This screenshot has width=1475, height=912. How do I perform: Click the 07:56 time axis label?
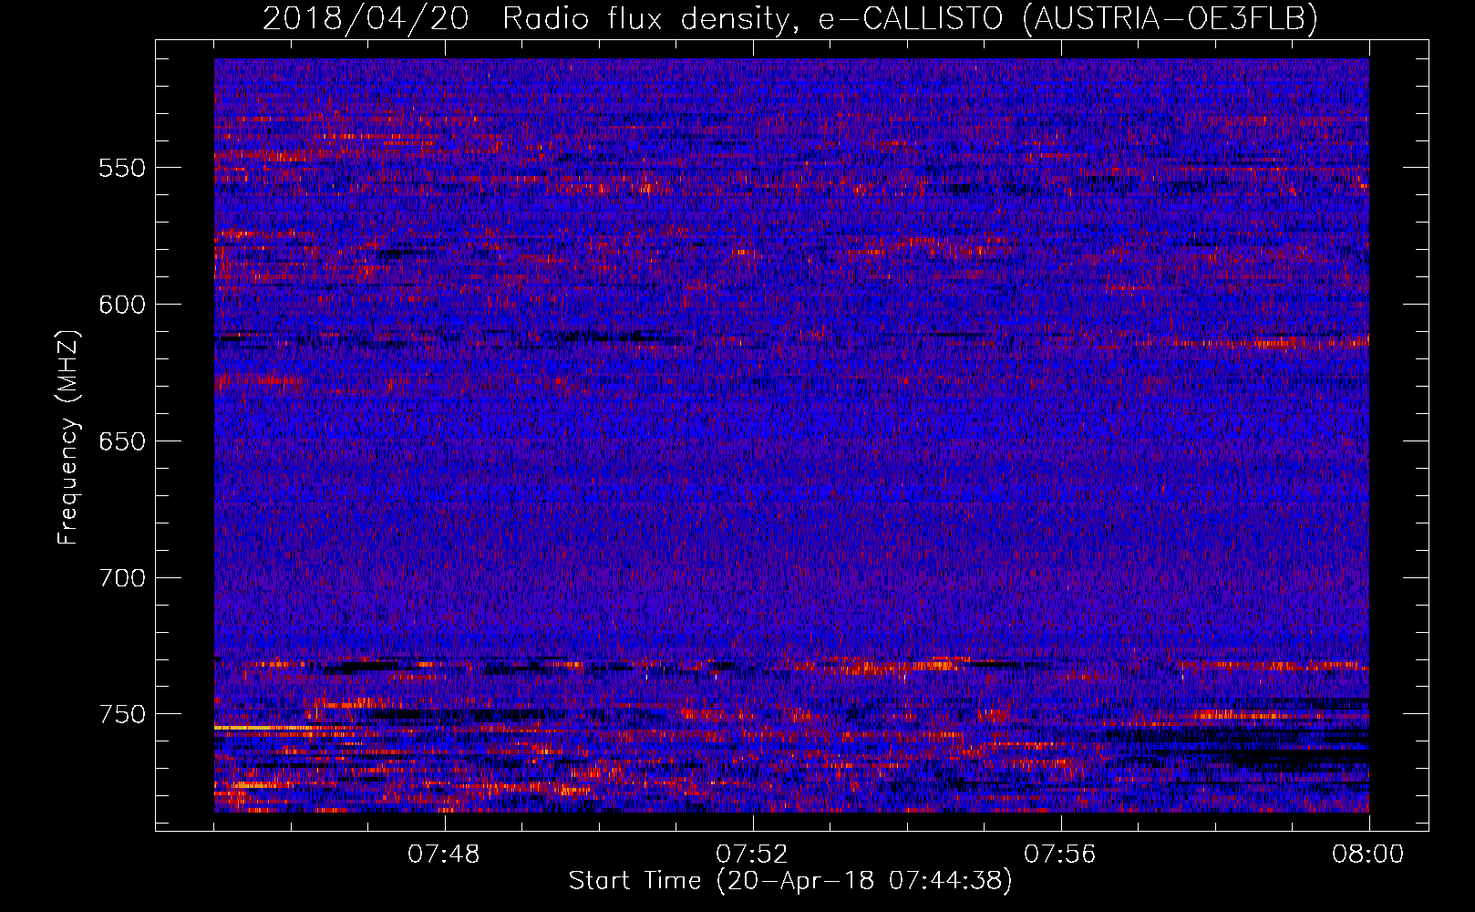point(1060,855)
